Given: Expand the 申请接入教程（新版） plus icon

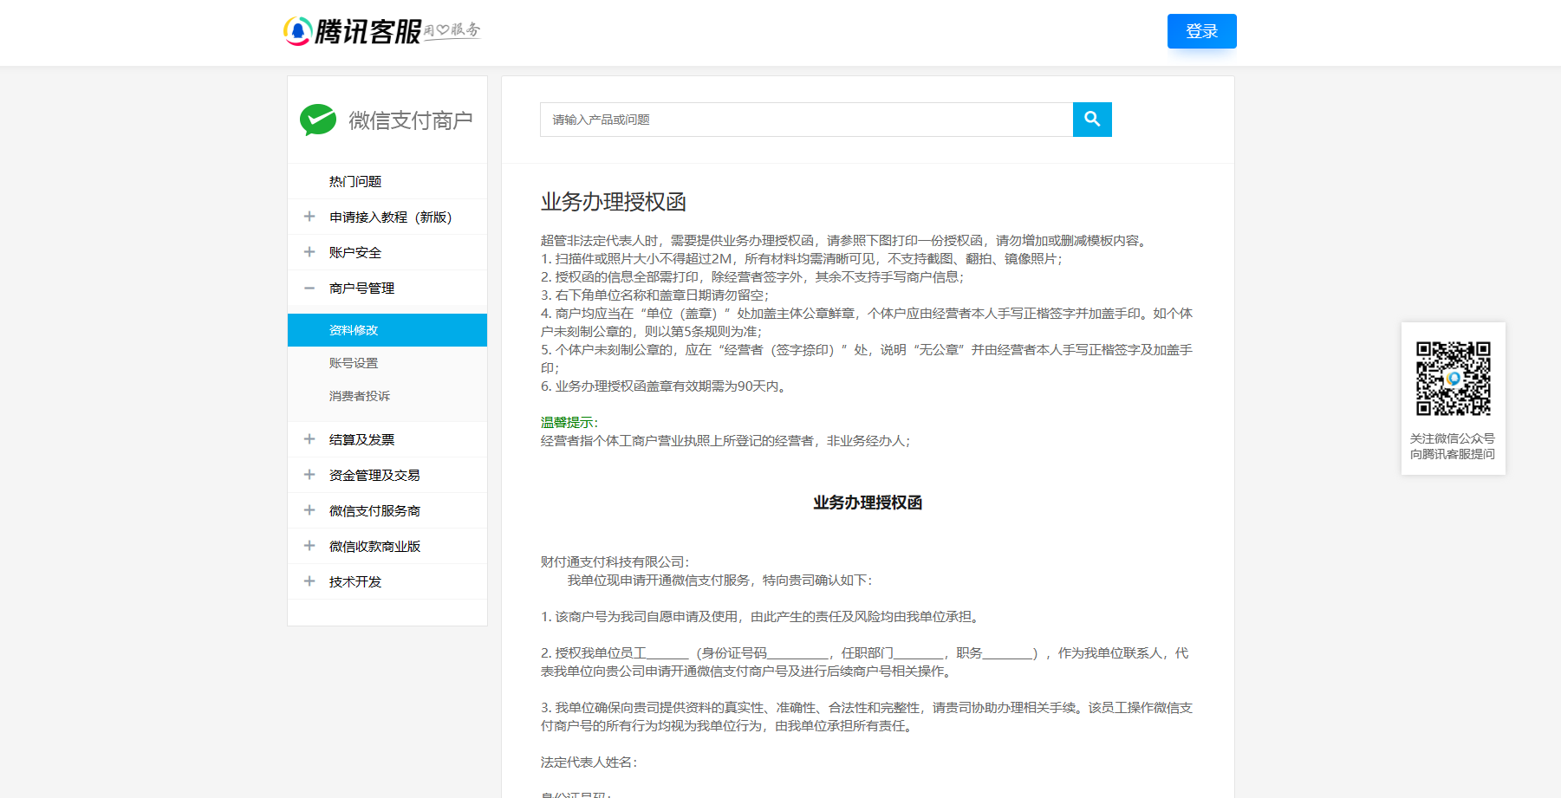Looking at the screenshot, I should pos(309,217).
